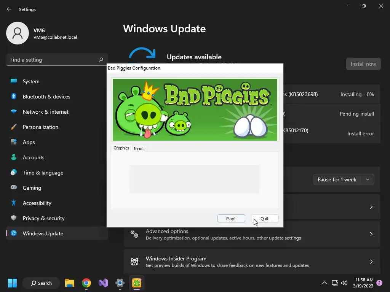Click the Advanced options gear icon
The image size is (390, 292).
134,234
